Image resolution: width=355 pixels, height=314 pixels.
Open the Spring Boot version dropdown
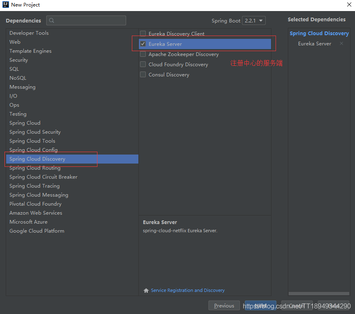coord(253,20)
